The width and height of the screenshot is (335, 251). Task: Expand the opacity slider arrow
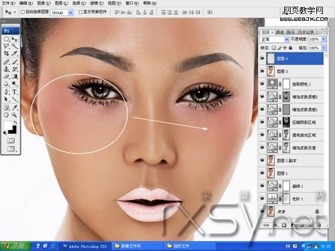324,39
